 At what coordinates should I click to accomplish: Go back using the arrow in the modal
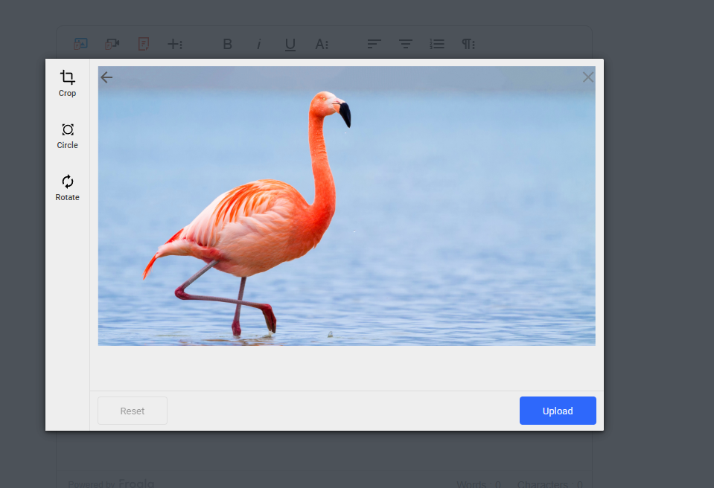106,77
